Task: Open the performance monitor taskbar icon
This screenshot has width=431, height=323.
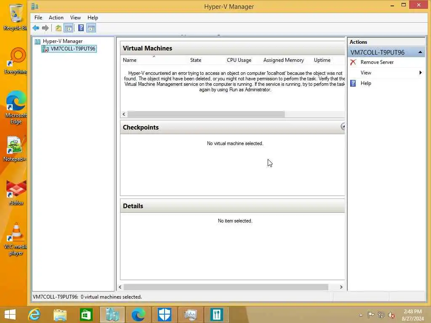Action: 191,315
